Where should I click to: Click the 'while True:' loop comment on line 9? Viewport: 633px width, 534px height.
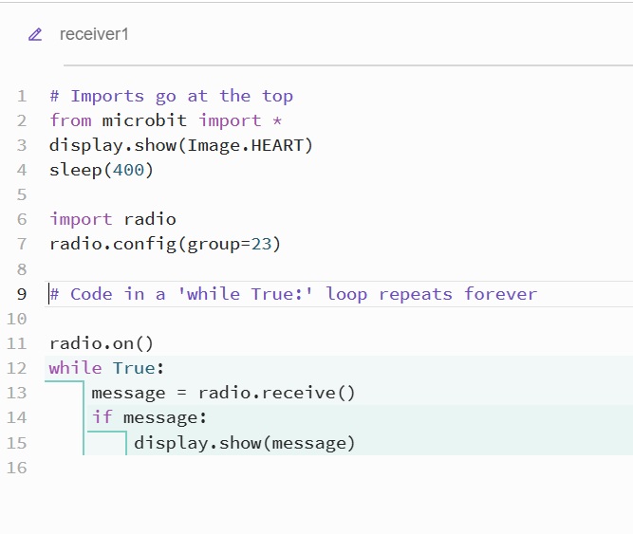294,294
